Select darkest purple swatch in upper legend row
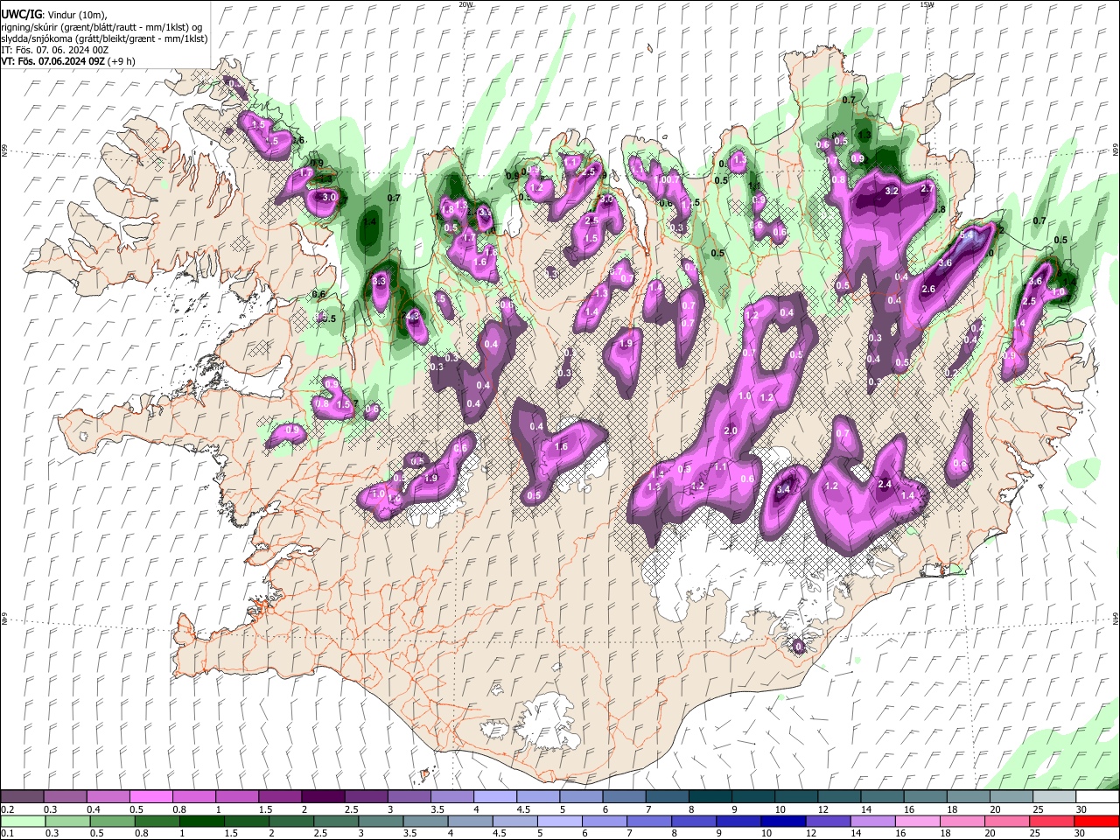Image resolution: width=1120 pixels, height=840 pixels. coord(322,796)
